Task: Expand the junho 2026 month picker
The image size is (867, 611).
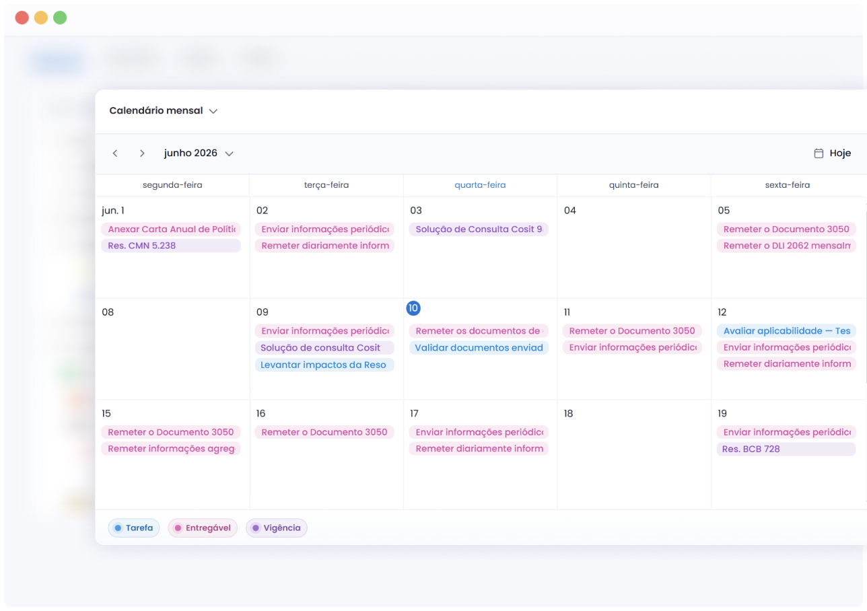Action: (199, 153)
